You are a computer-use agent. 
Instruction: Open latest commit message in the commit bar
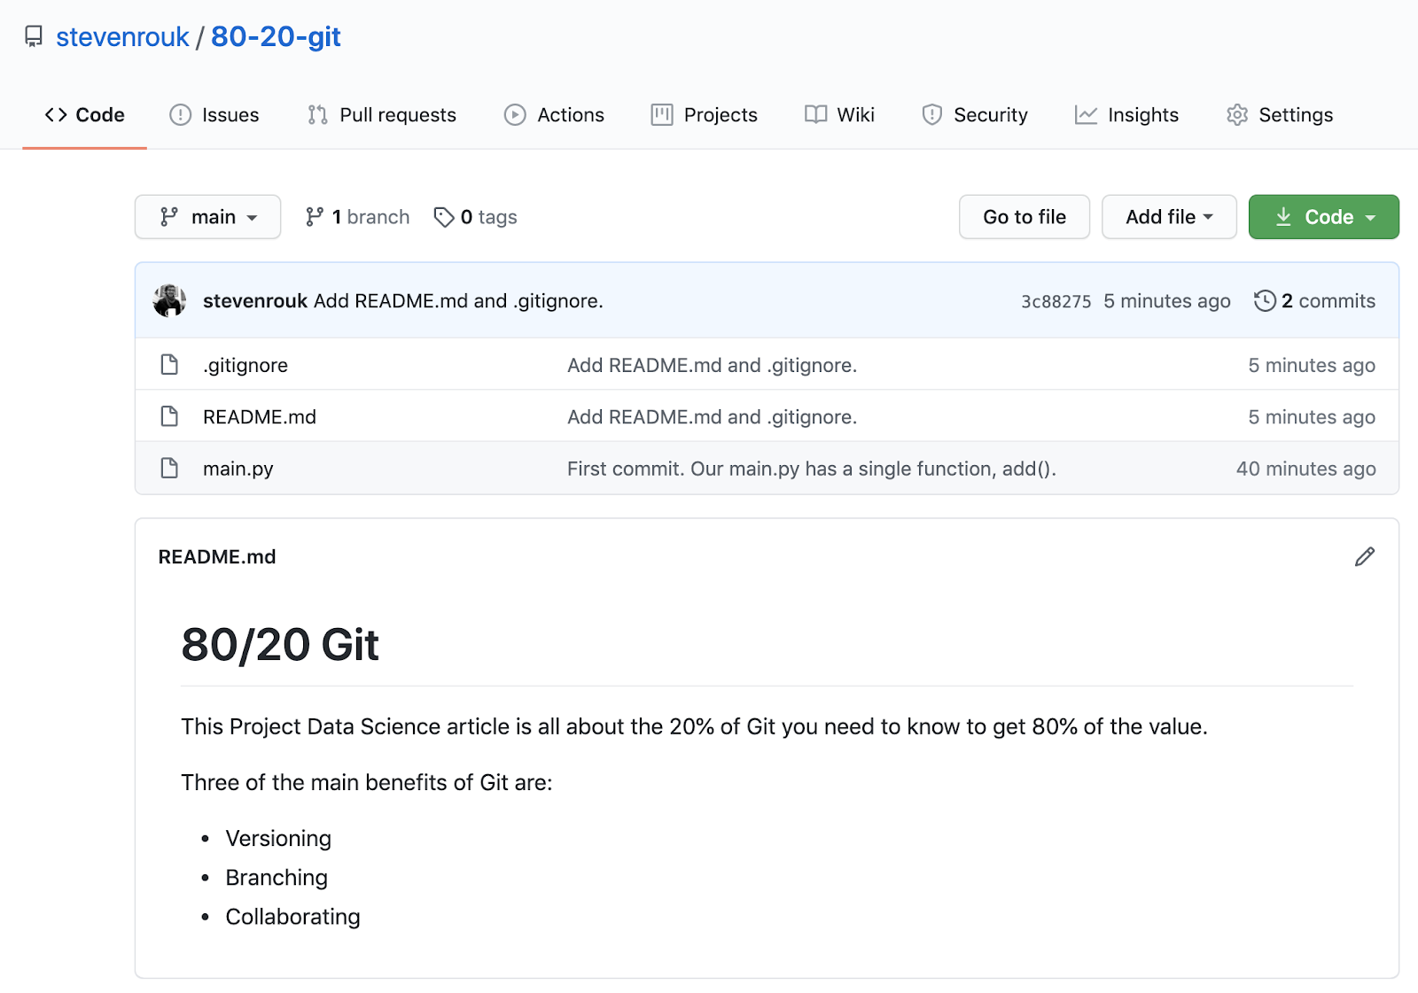tap(458, 301)
